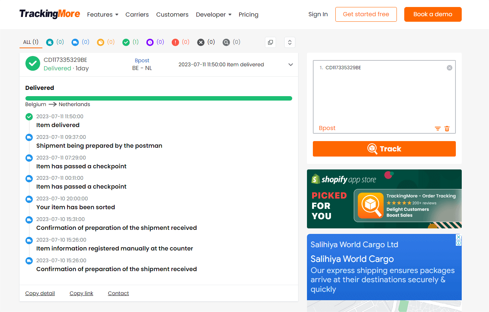Viewport: 489px width, 312px height.
Task: Collapse the CD117335329BE shipment details chevron
Action: [290, 65]
